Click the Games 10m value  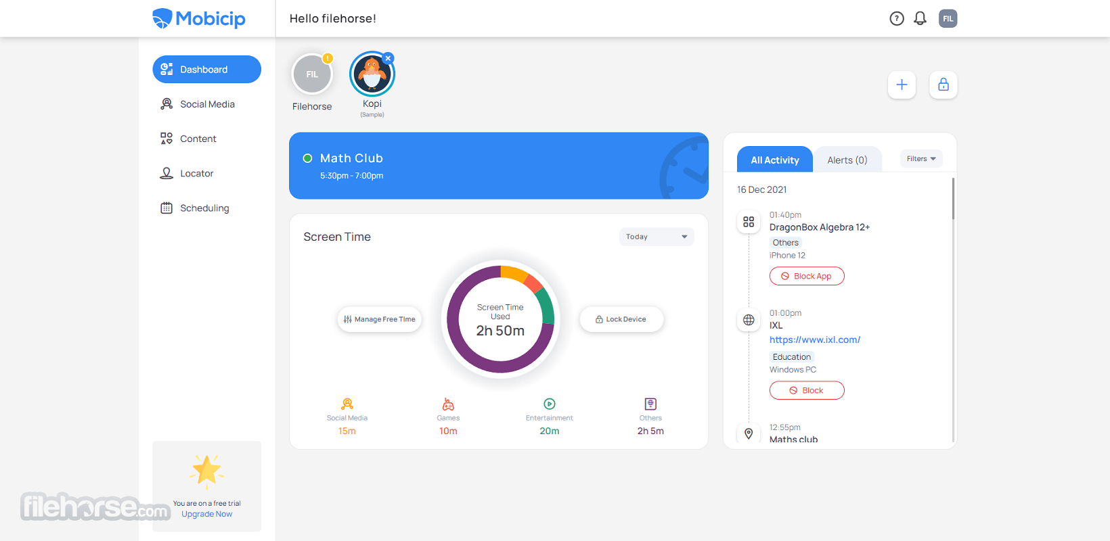point(448,431)
